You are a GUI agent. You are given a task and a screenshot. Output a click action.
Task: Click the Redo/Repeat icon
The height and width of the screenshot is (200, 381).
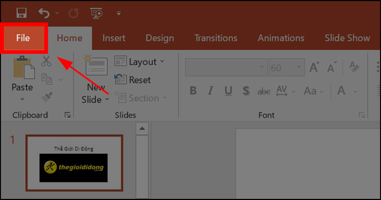(x=73, y=14)
